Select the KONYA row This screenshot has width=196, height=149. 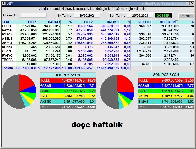tap(98, 47)
